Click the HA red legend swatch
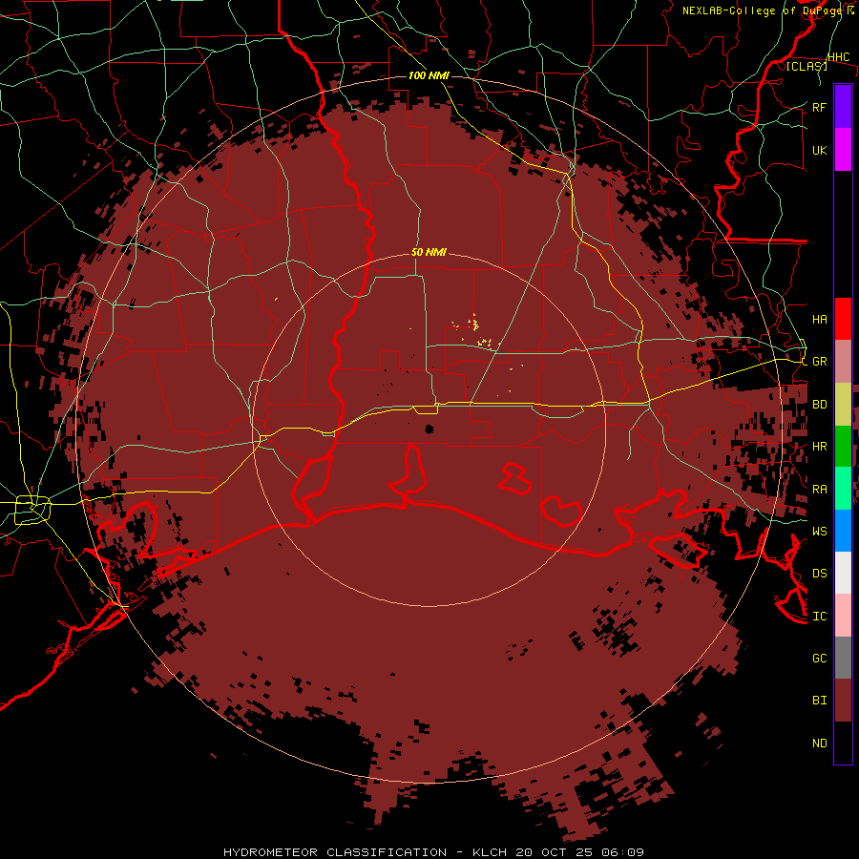This screenshot has width=859, height=859. click(x=843, y=319)
